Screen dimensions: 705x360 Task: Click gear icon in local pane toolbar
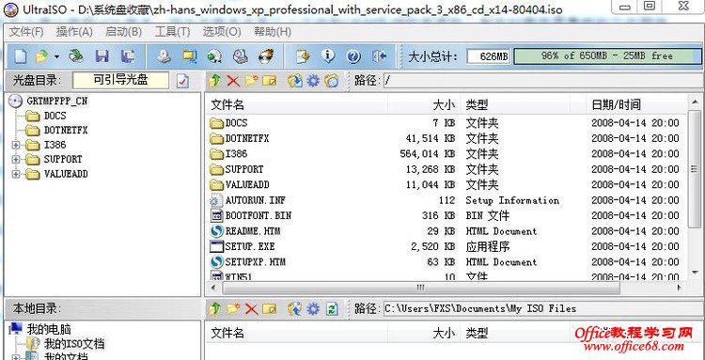click(x=313, y=308)
